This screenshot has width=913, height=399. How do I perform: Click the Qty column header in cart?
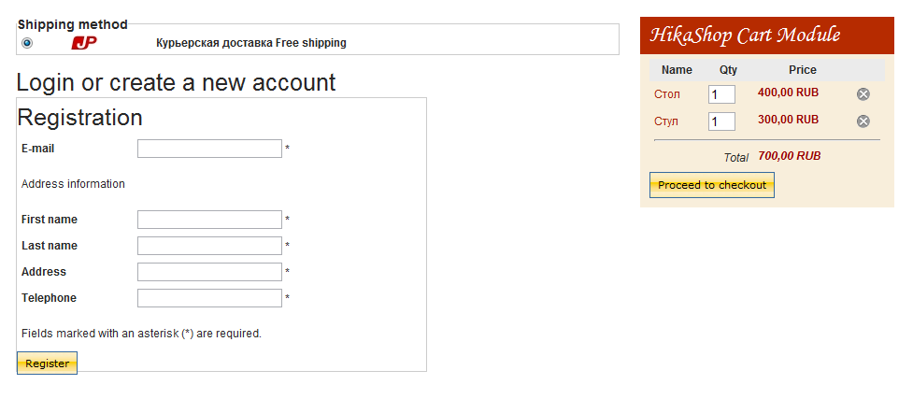tap(728, 70)
